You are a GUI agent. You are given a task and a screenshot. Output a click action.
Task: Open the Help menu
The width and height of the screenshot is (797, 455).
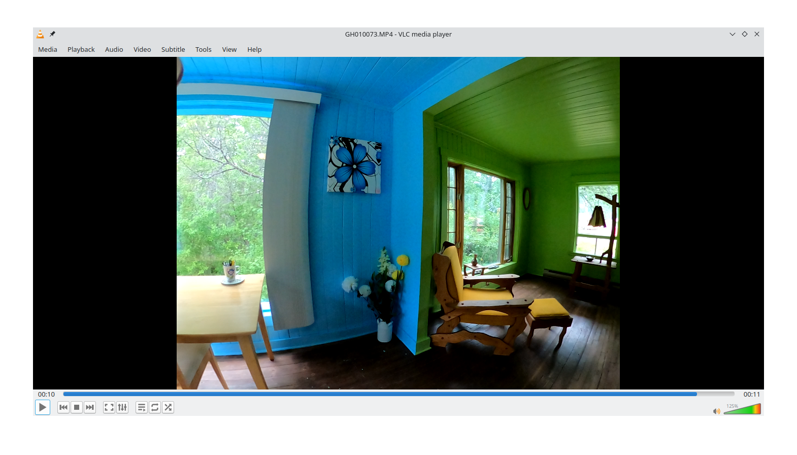pyautogui.click(x=254, y=49)
